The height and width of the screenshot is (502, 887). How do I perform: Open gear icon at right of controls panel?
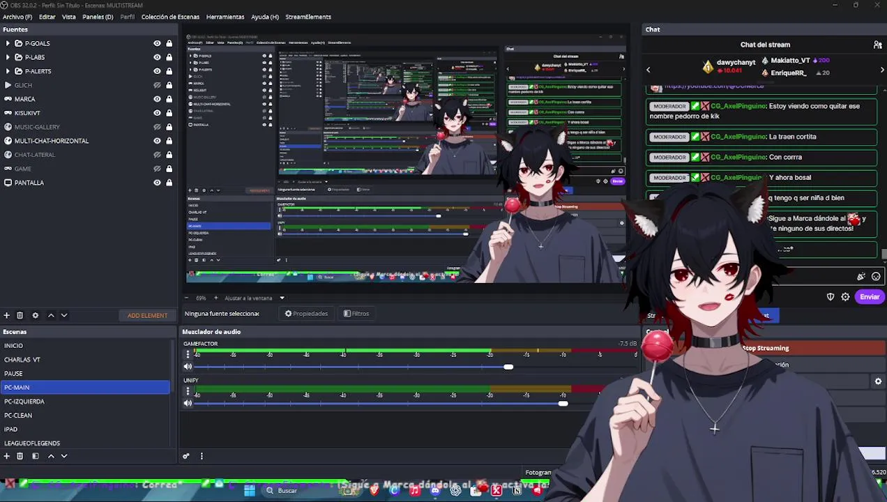click(x=878, y=381)
